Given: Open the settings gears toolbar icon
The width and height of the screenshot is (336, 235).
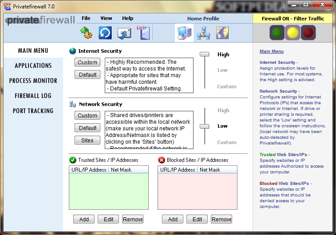Looking at the screenshot, I should 87,33.
